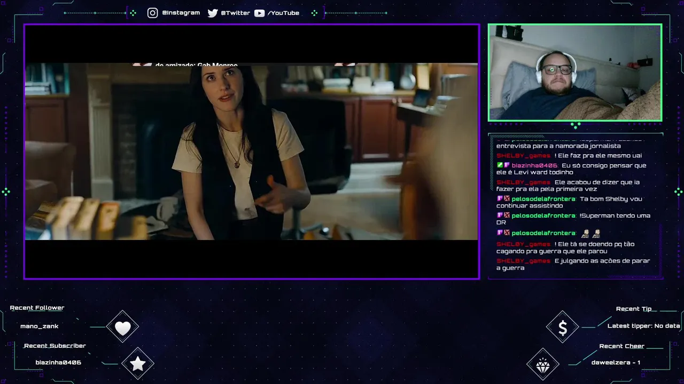Click chat message 'Ele acabou de dizer que ia'
684x384 pixels.
(x=568, y=186)
